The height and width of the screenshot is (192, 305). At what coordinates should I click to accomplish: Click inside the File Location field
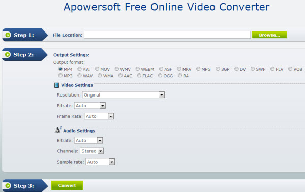[167, 35]
